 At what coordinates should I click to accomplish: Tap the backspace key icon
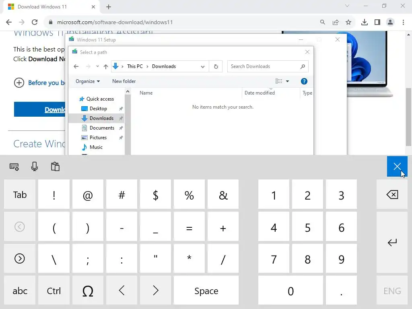point(392,195)
